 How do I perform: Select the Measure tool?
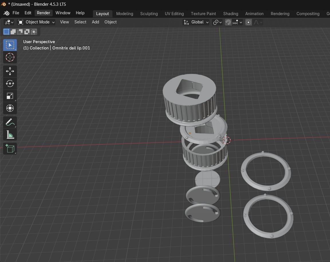point(10,134)
